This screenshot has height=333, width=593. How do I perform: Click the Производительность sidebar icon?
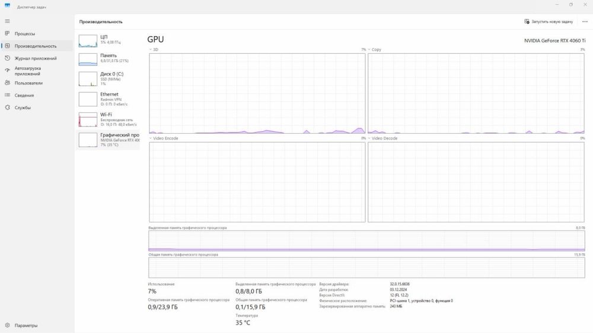point(7,46)
